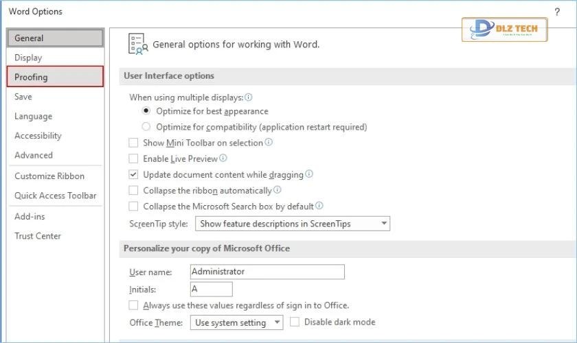Click info icon beside collapse ribbon automatically
Screen dimensions: 577x343
[x=278, y=190]
